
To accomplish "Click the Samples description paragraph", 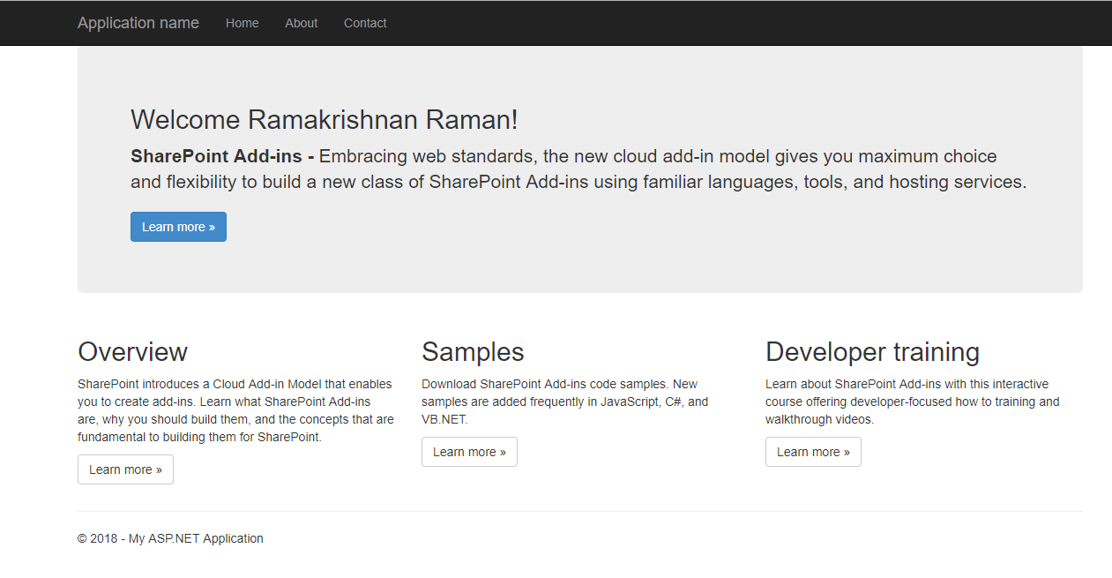I will pyautogui.click(x=564, y=402).
